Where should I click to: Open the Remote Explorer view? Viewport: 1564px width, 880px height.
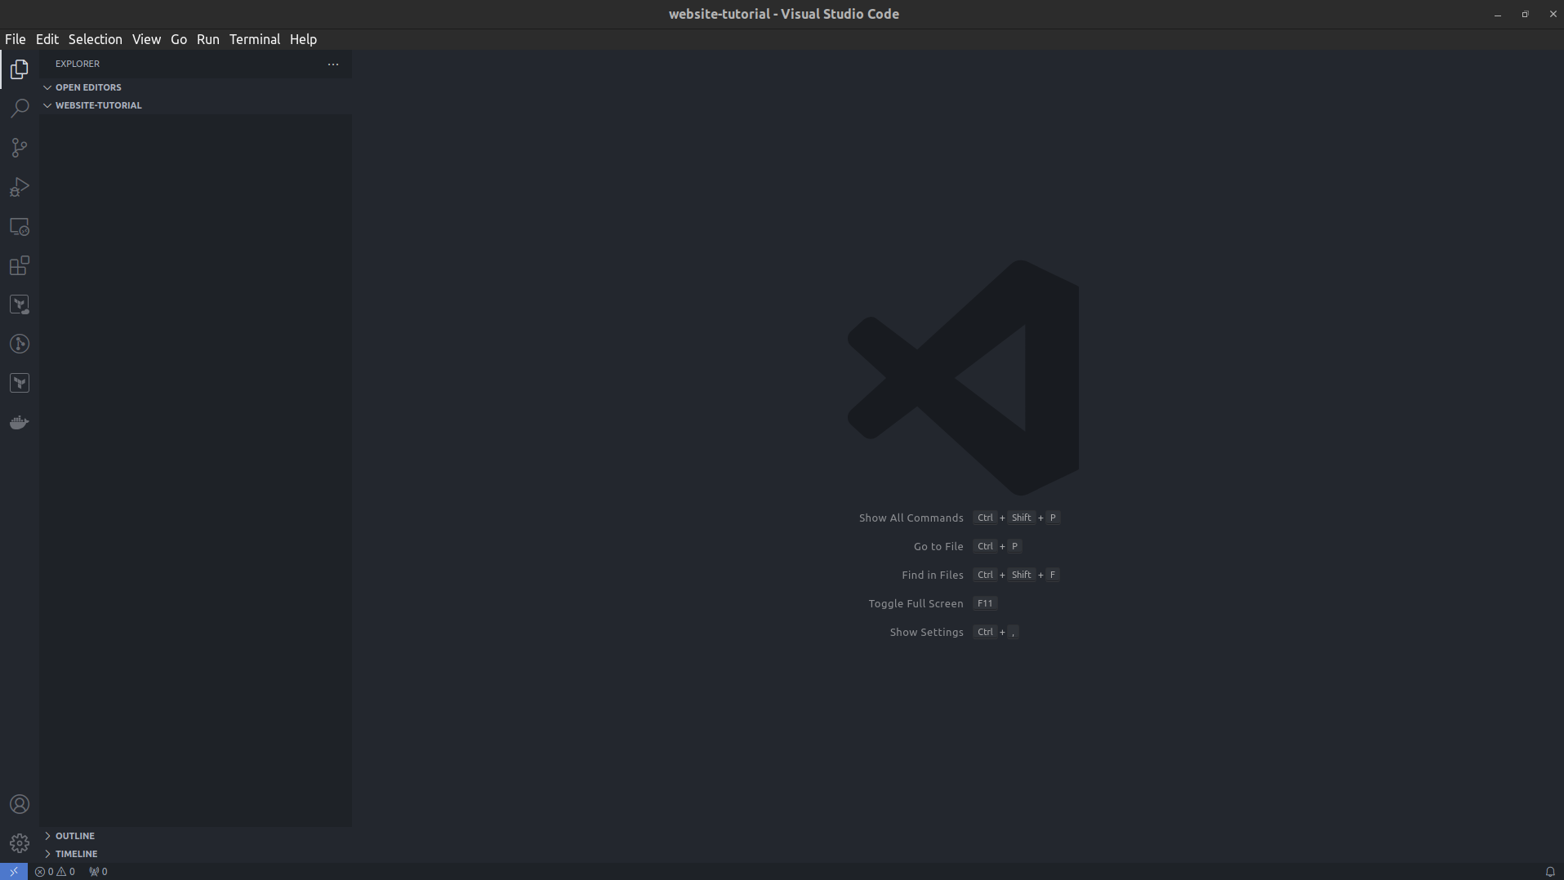coord(20,226)
